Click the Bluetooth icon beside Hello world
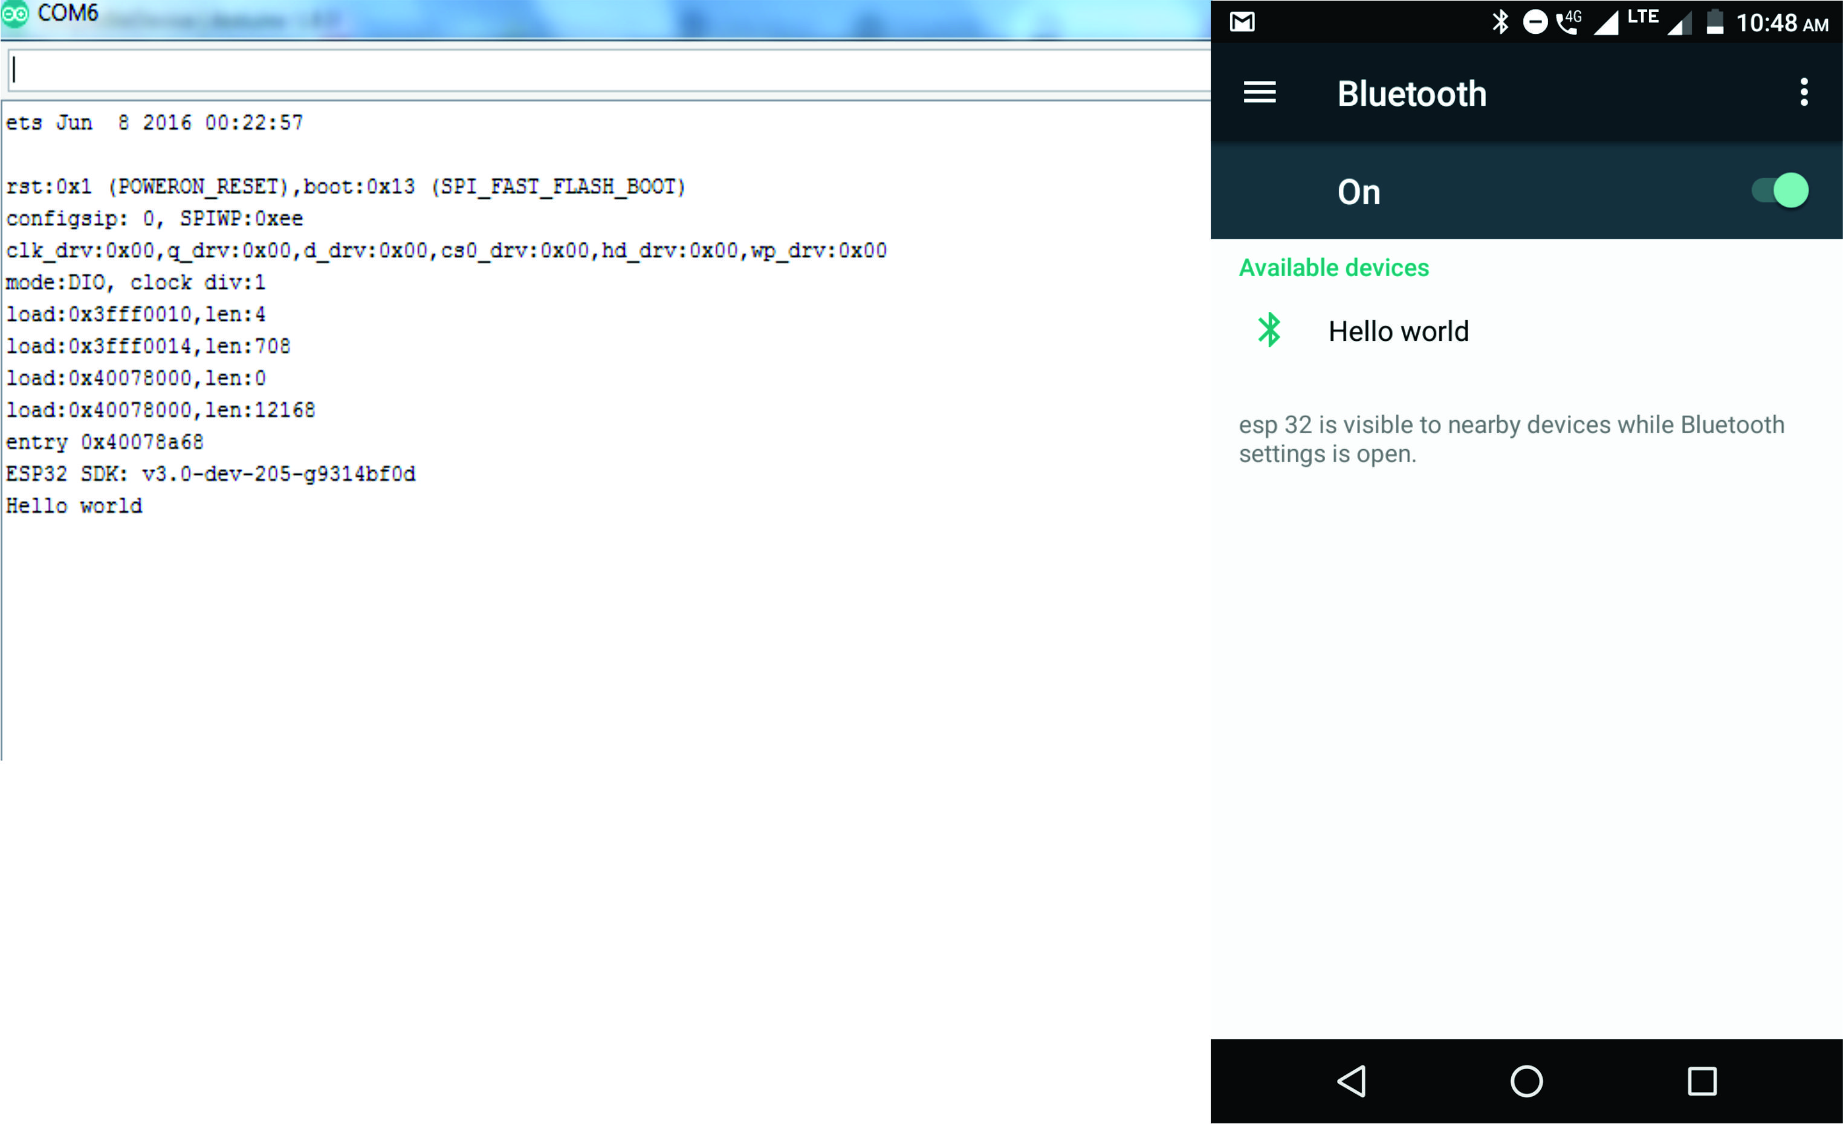This screenshot has height=1124, width=1843. tap(1269, 330)
